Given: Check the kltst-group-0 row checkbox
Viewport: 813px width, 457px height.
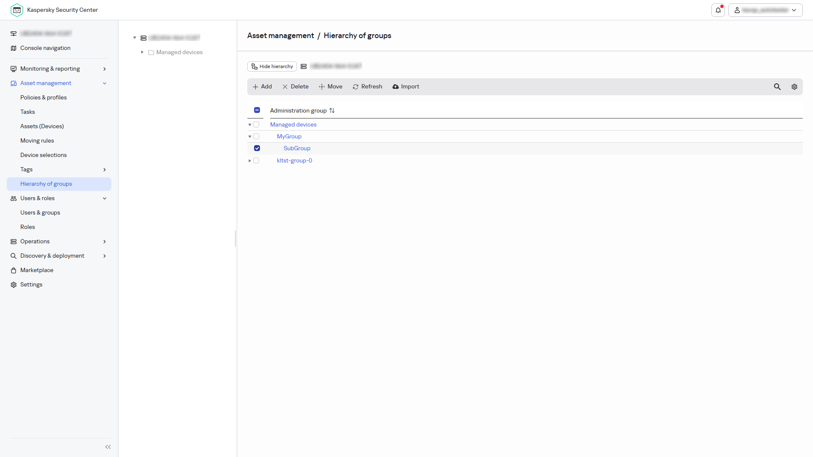Looking at the screenshot, I should click(x=256, y=160).
